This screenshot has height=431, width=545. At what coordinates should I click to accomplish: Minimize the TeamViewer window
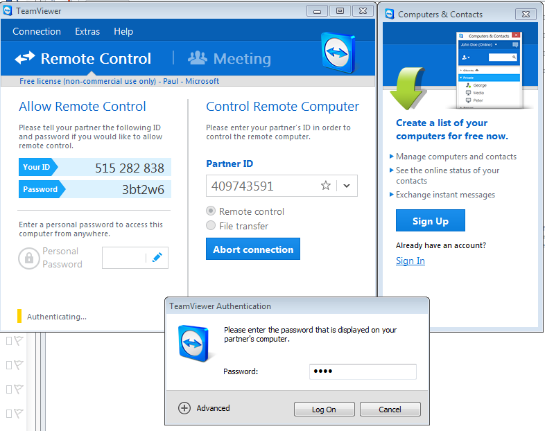(317, 11)
